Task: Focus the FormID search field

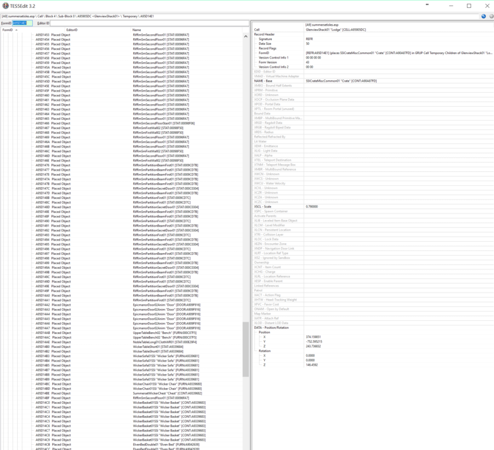Action: point(22,23)
